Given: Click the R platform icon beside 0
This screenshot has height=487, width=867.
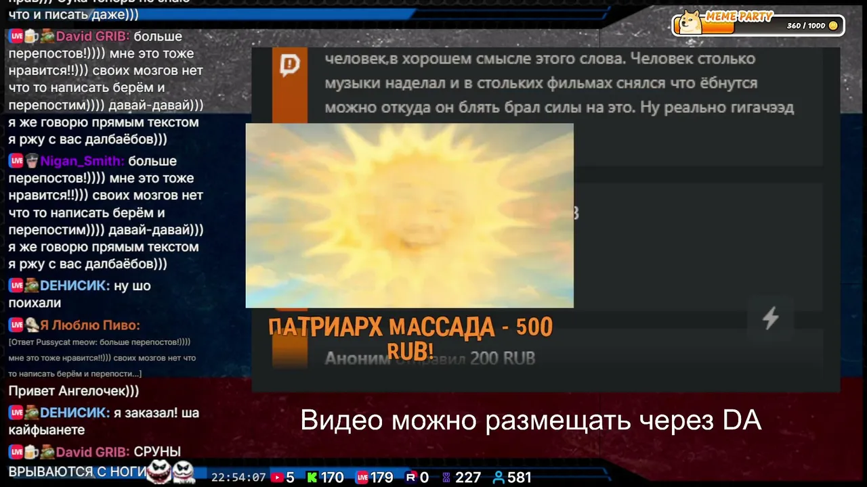Looking at the screenshot, I should [x=410, y=478].
